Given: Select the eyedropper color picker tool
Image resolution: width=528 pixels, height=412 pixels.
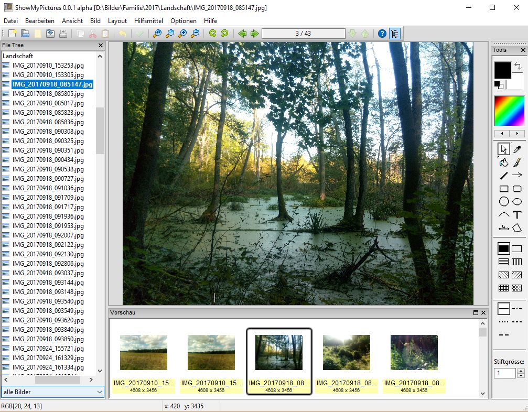Looking at the screenshot, I should point(517,149).
